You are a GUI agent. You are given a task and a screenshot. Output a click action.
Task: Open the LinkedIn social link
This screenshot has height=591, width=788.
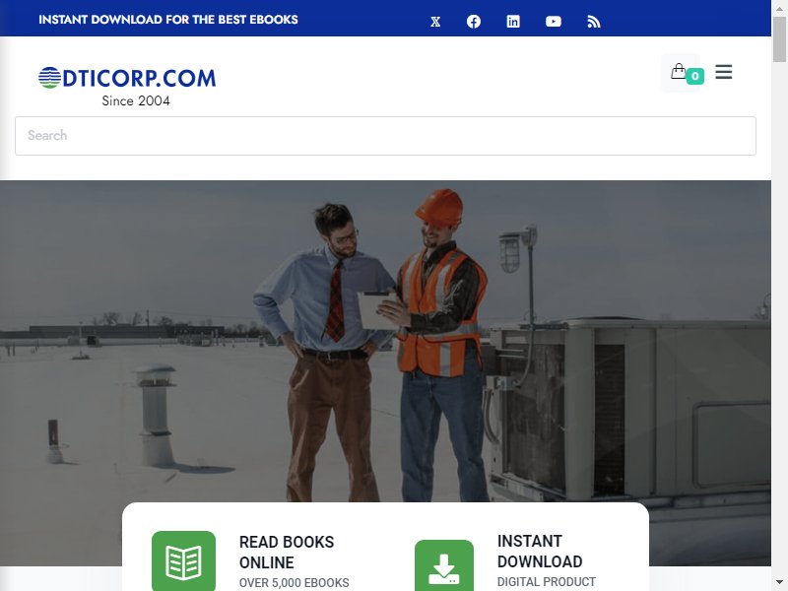pos(513,22)
